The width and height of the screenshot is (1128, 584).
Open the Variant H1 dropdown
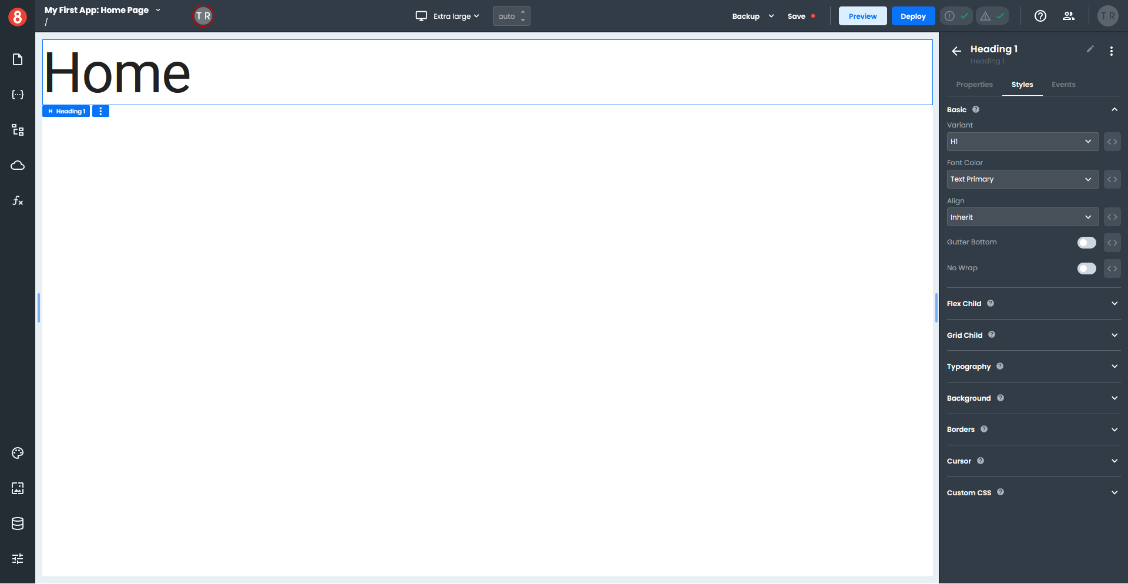coord(1022,142)
